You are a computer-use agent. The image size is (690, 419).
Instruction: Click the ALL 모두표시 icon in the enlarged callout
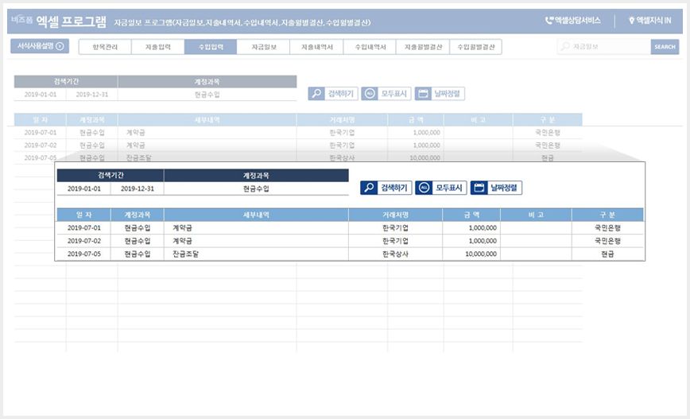click(x=424, y=188)
